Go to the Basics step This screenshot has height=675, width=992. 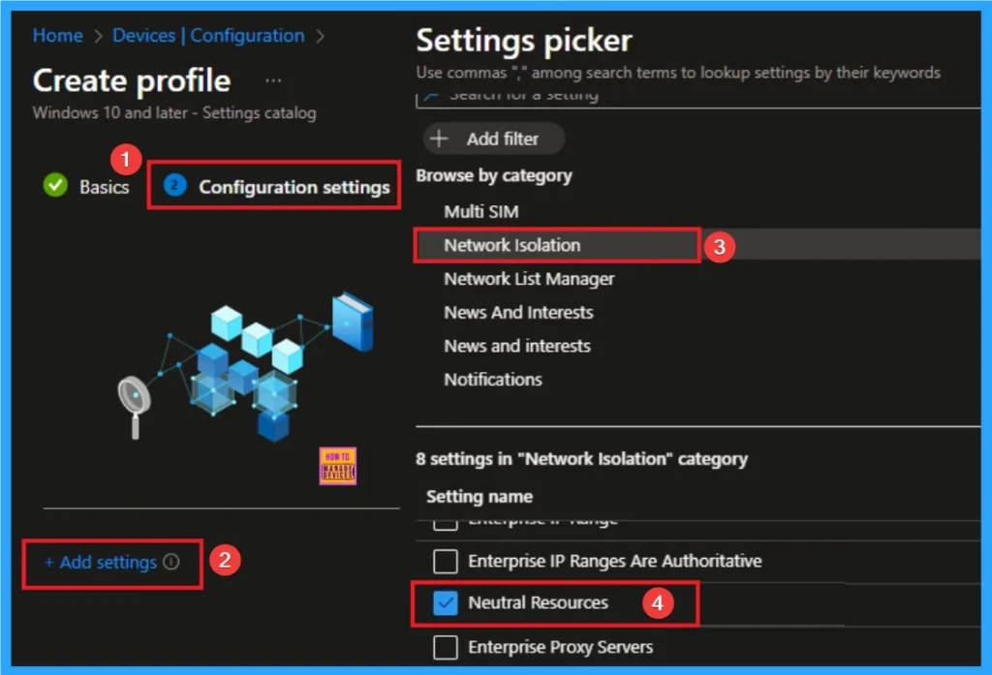point(104,187)
